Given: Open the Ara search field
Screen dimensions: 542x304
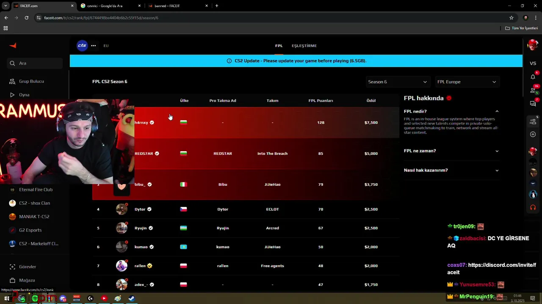Looking at the screenshot, I should pos(35,63).
